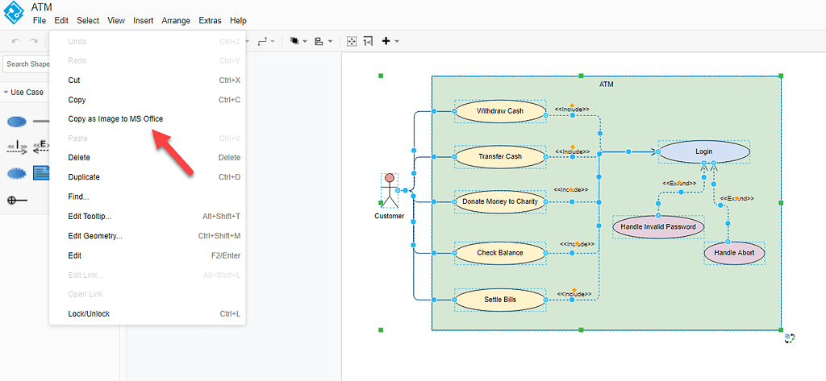Choose the Edit F2/Enter menu entry
The image size is (826, 381).
pos(148,255)
